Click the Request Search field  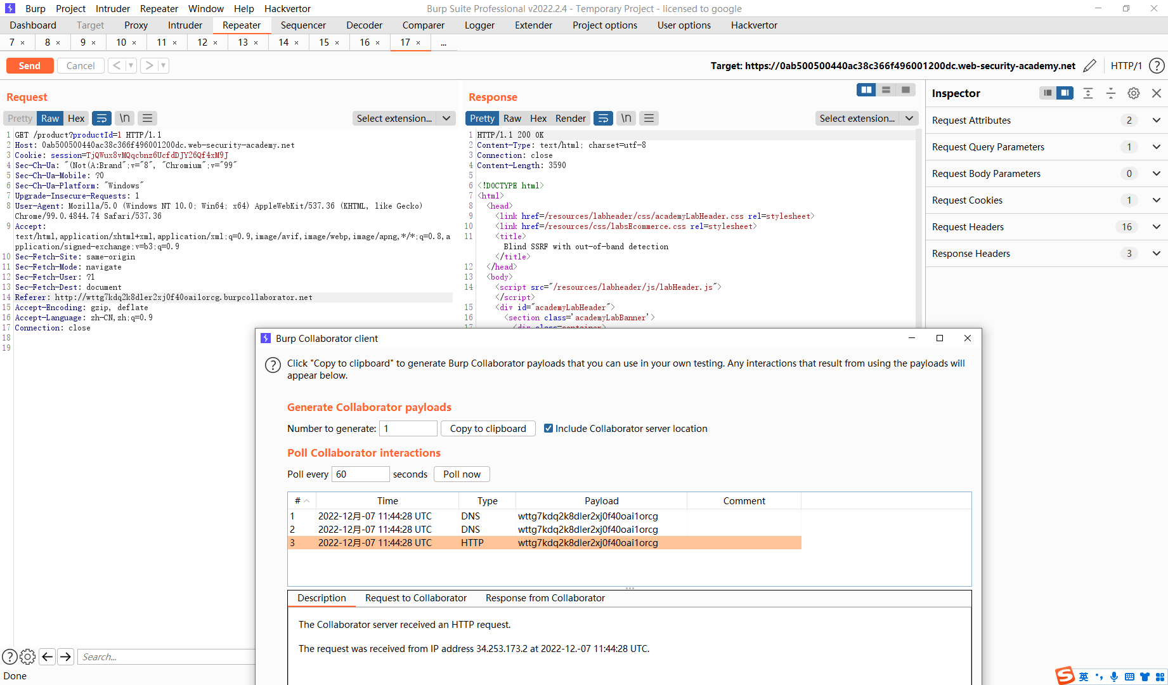click(x=166, y=657)
